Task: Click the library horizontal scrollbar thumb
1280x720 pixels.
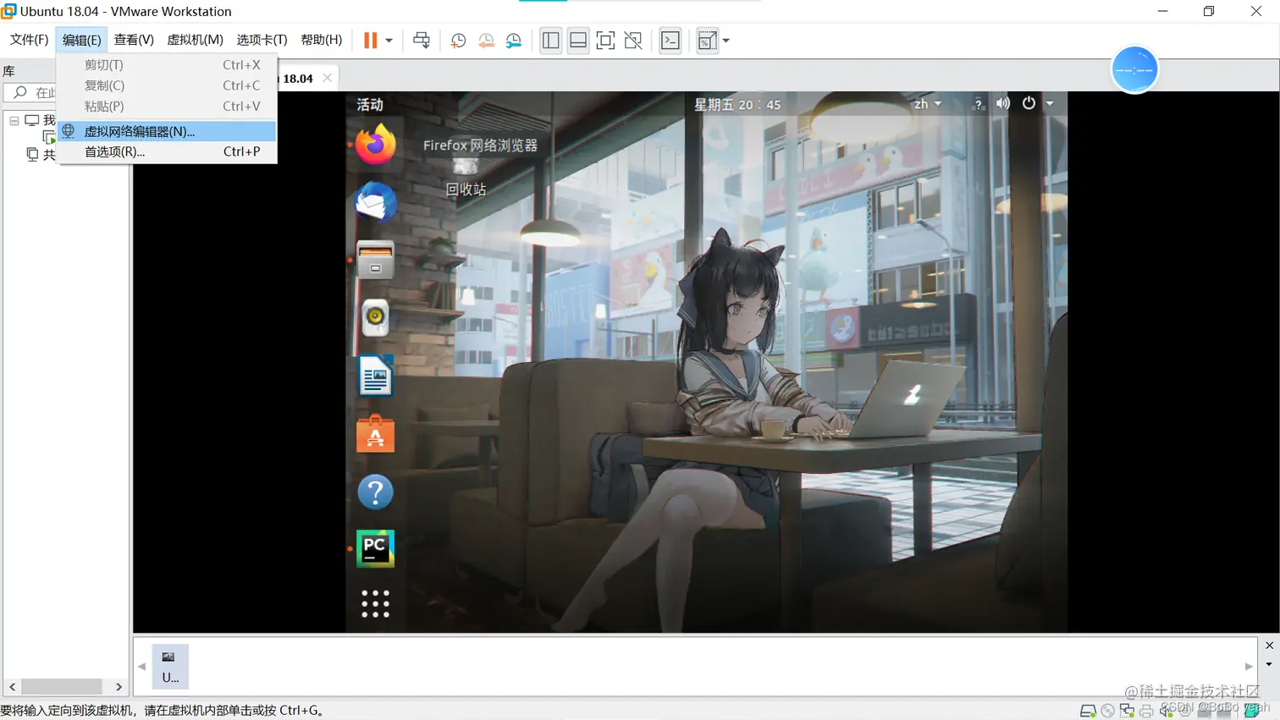Action: pyautogui.click(x=61, y=686)
